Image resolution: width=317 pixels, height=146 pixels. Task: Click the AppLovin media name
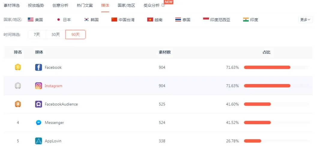[53, 141]
